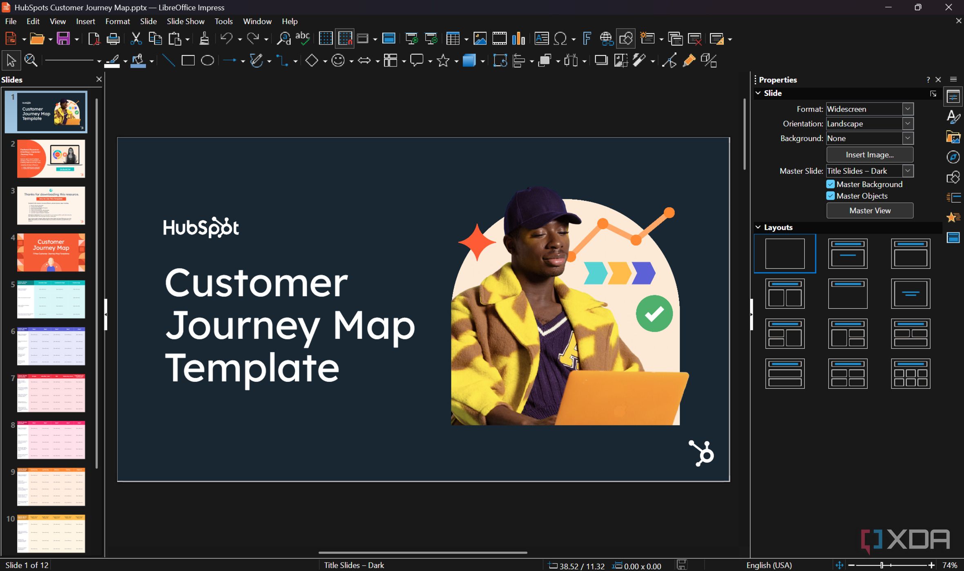
Task: Click the Insert Table icon
Action: point(453,39)
